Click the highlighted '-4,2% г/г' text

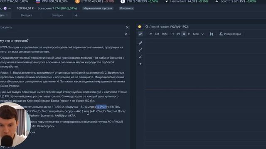tap(101, 107)
